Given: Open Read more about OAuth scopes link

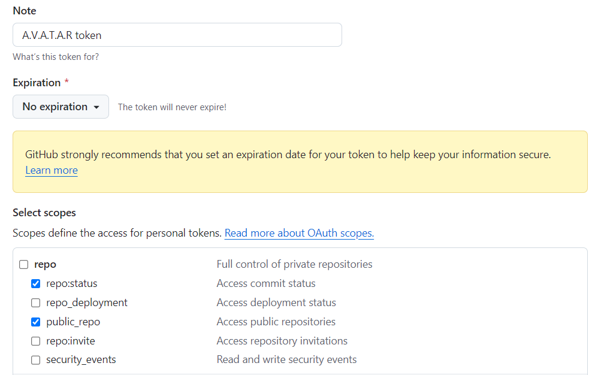Looking at the screenshot, I should pyautogui.click(x=299, y=233).
